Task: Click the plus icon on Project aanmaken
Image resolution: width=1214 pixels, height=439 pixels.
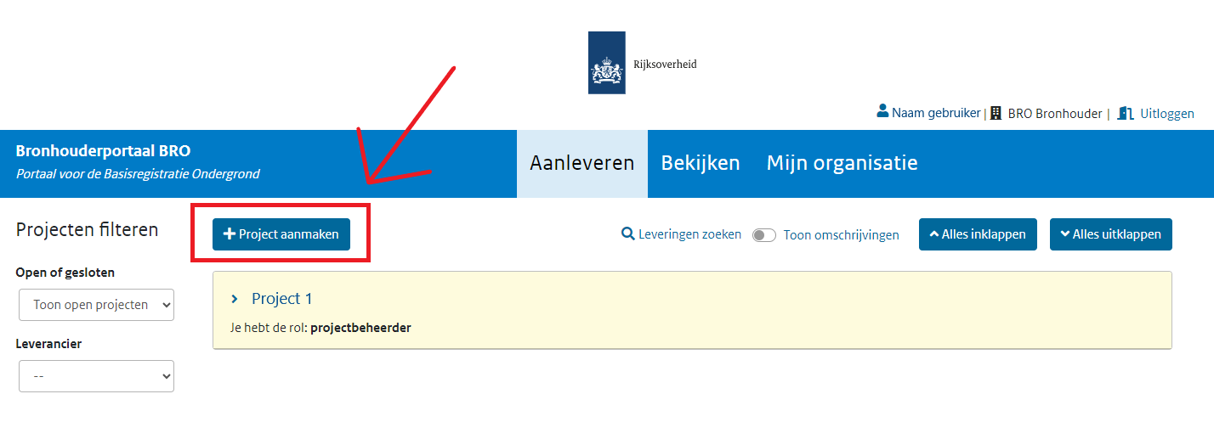Action: (229, 234)
